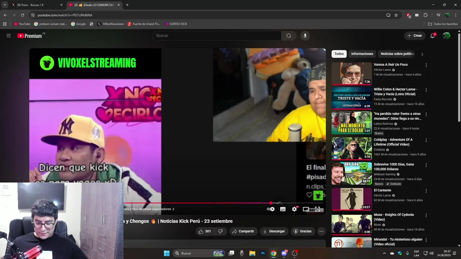Click the address bar URL

click(x=65, y=15)
